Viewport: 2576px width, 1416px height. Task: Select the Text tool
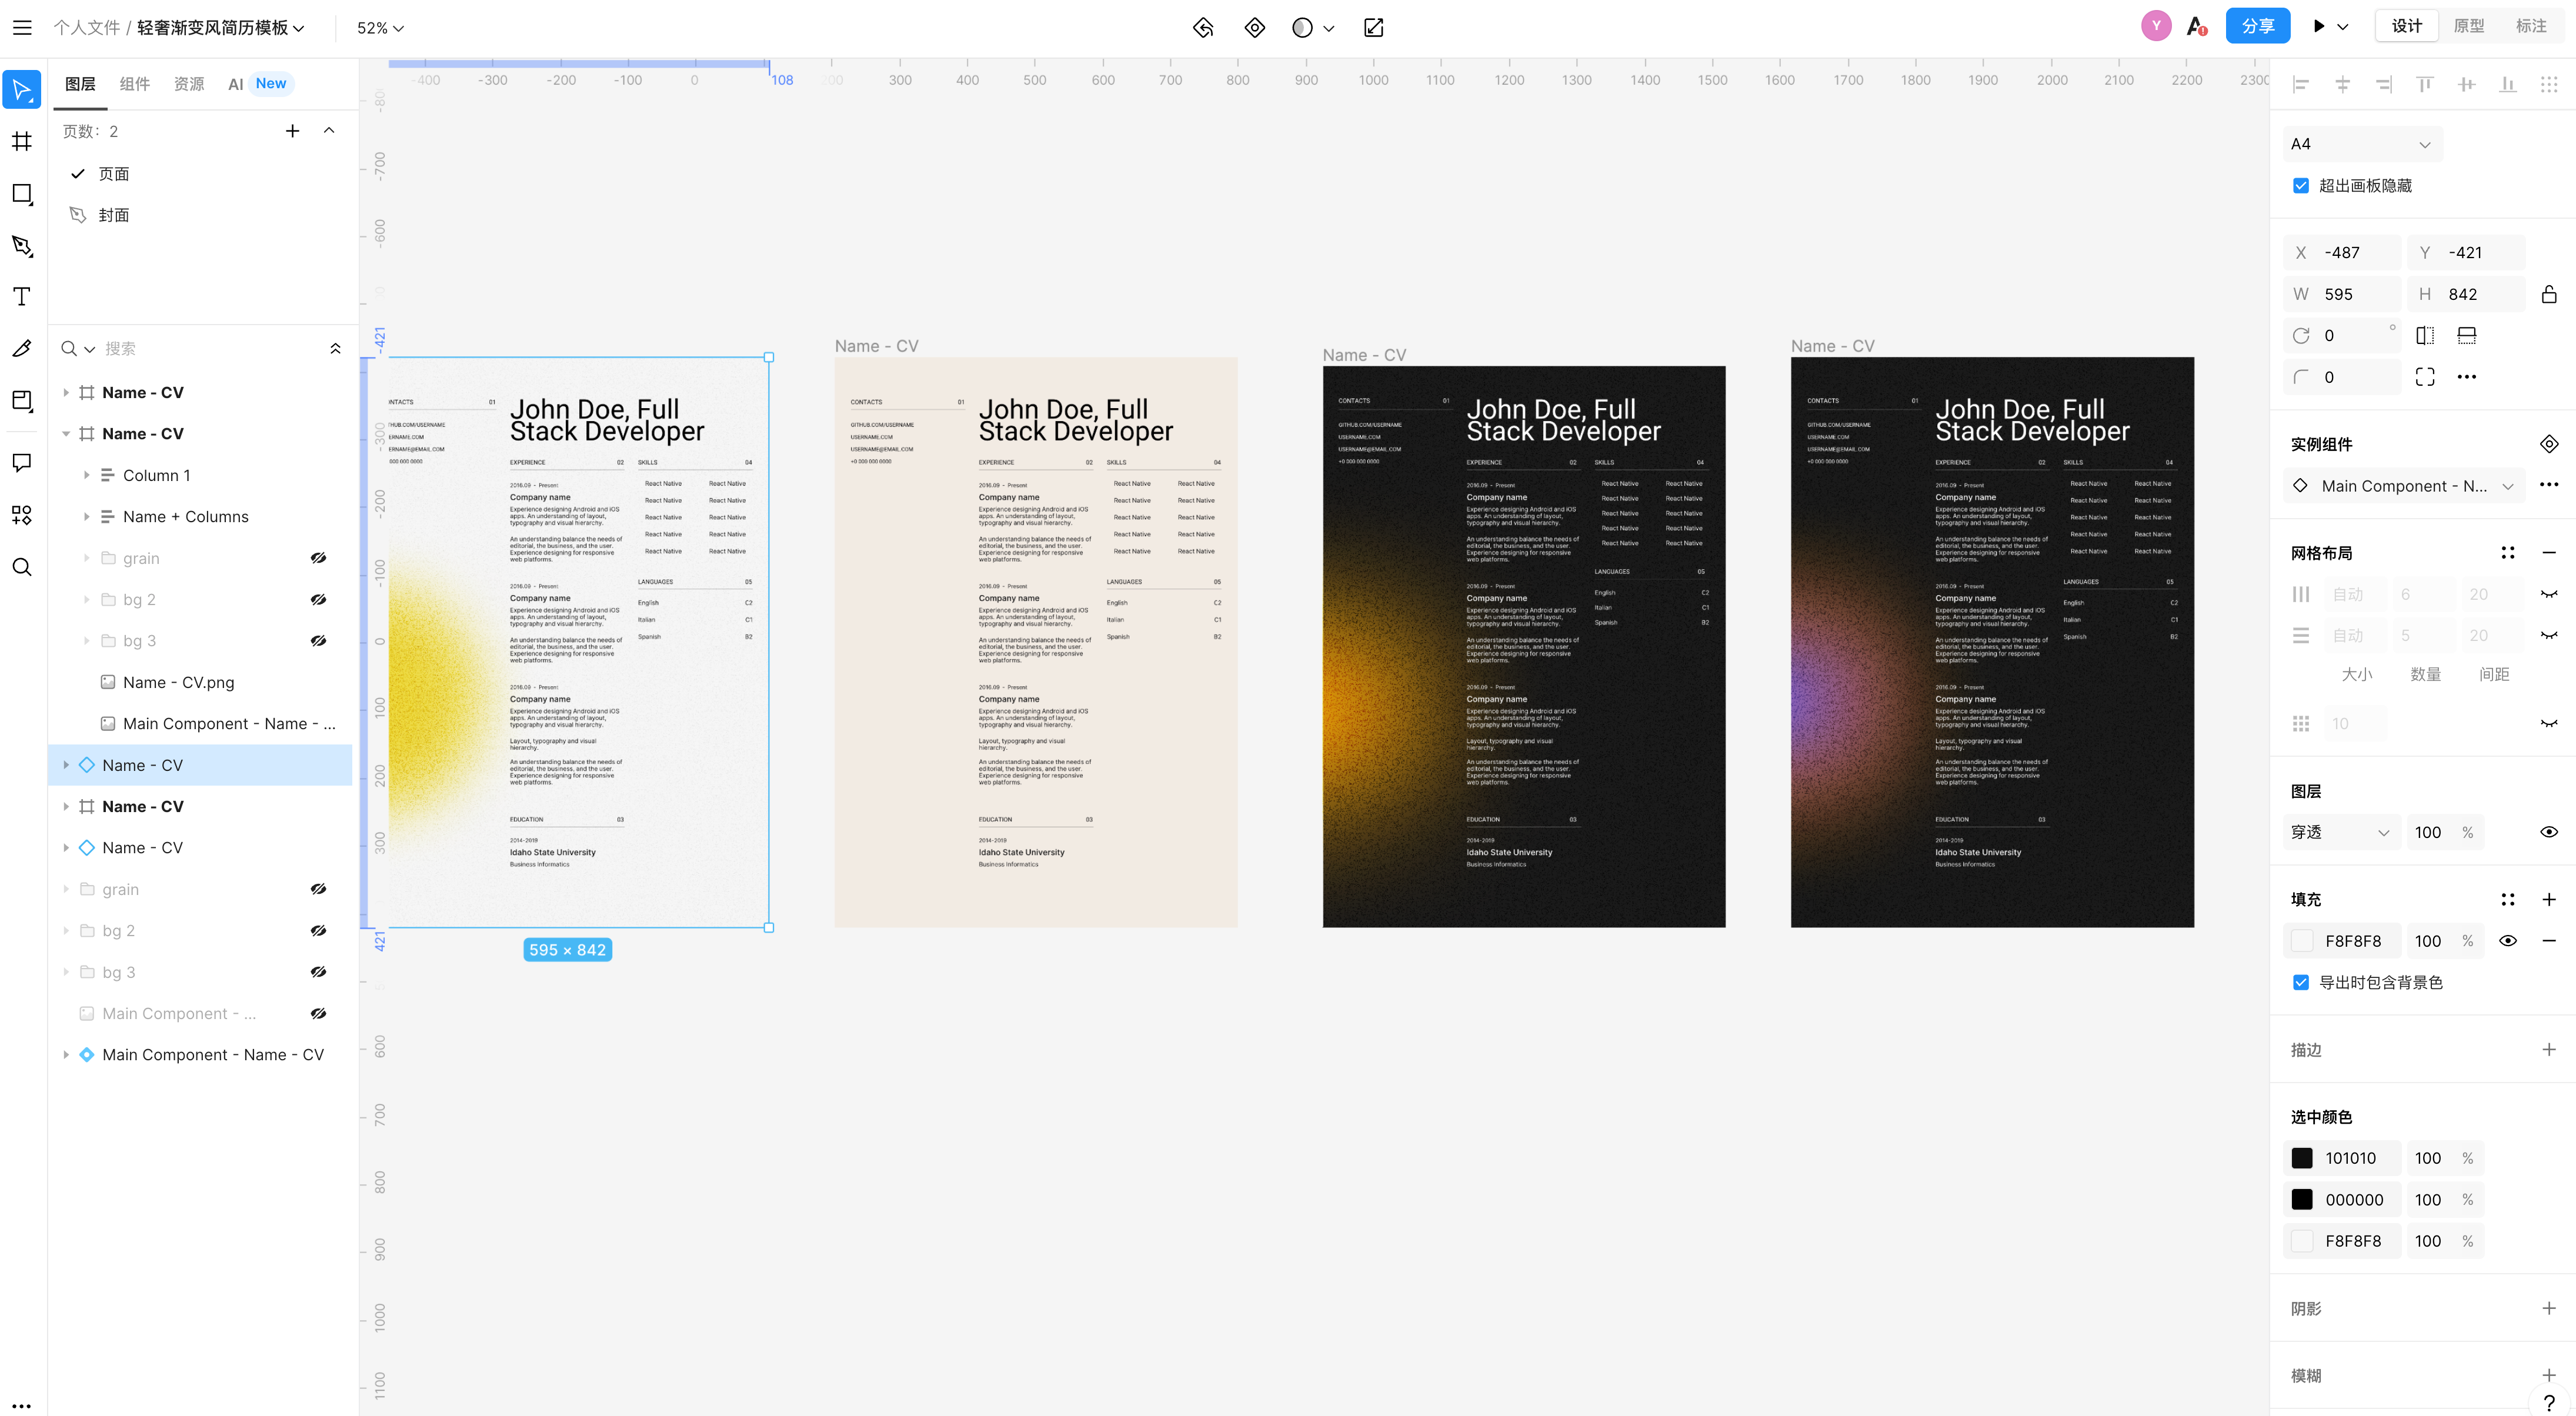pos(22,296)
